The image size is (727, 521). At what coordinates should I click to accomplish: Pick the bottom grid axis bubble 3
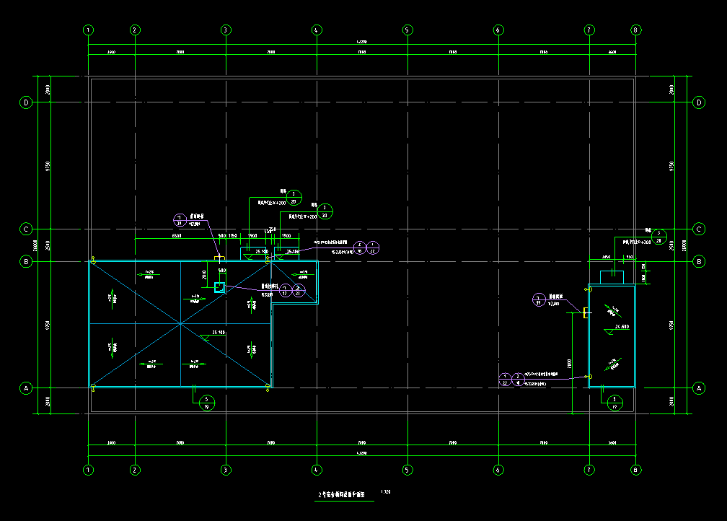(225, 470)
